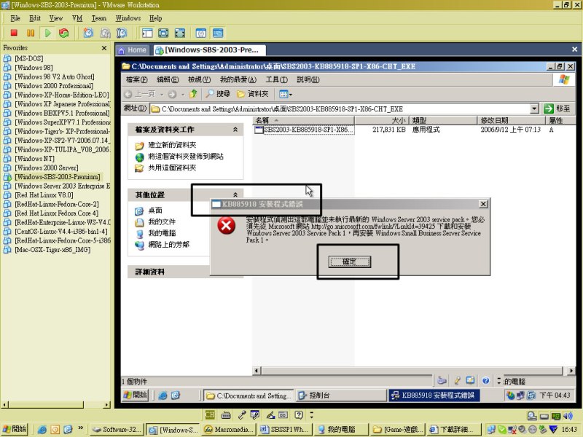Select the Windows-SBS-2003-Pre... tab
This screenshot has width=583, height=437.
[209, 50]
